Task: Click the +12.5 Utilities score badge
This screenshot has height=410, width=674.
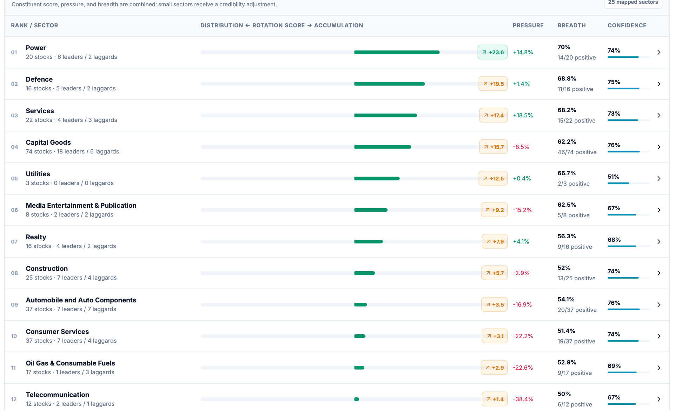Action: 493,178
